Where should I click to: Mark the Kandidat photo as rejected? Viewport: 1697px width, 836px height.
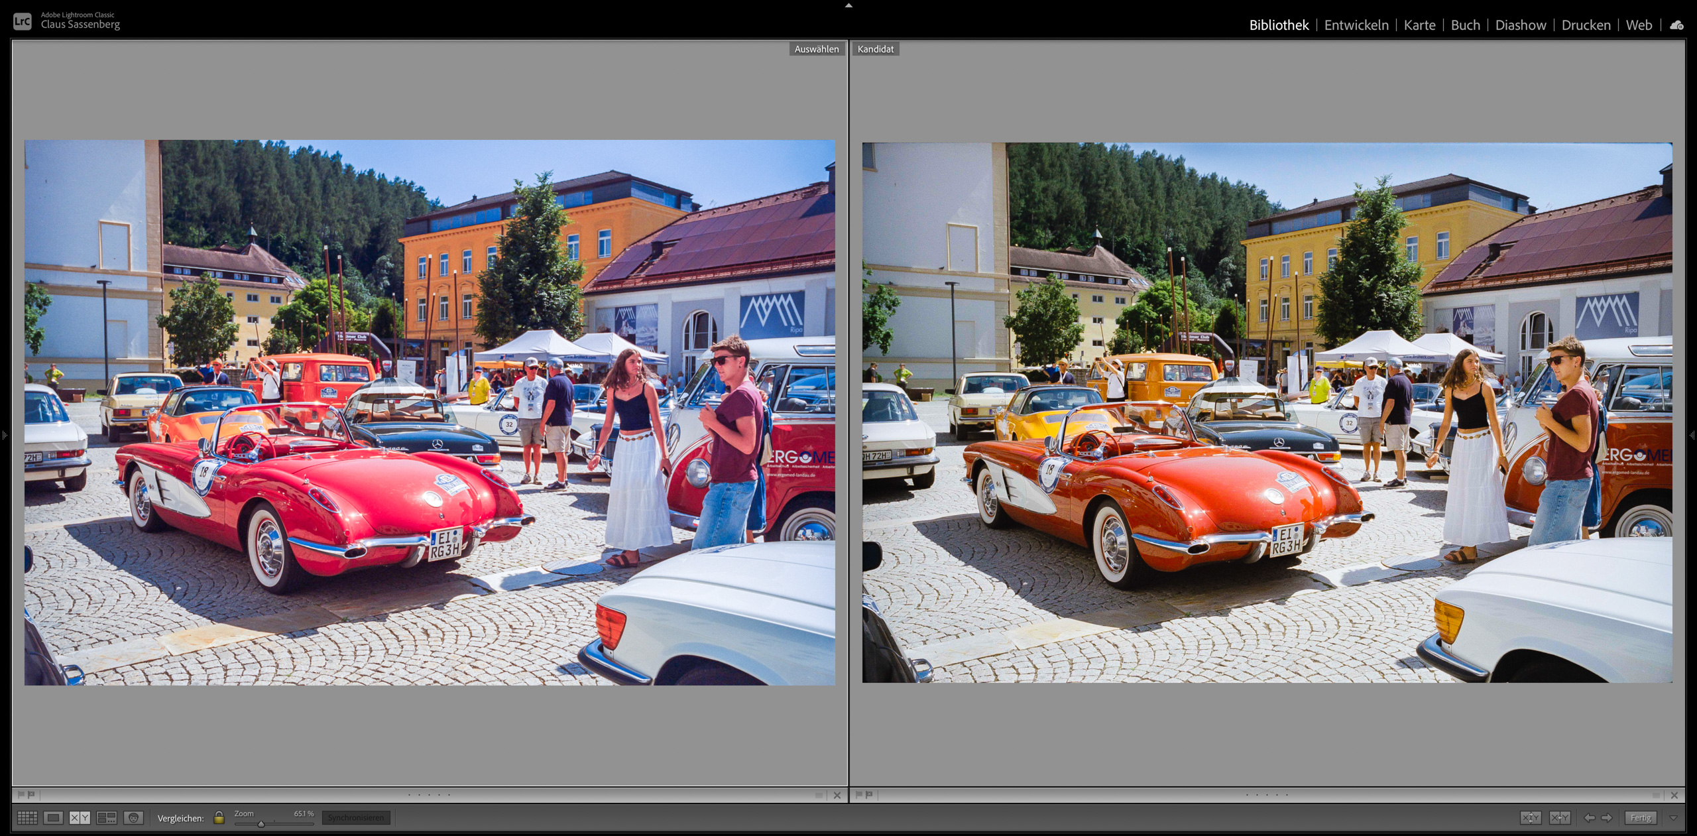(869, 794)
